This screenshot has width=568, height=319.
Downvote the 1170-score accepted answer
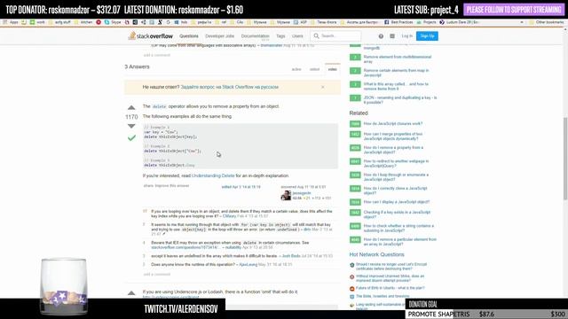131,126
